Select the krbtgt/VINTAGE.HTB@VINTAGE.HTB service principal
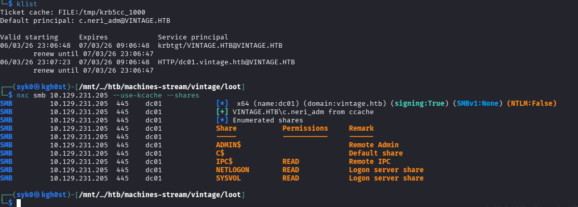This screenshot has height=207, width=578. 220,46
